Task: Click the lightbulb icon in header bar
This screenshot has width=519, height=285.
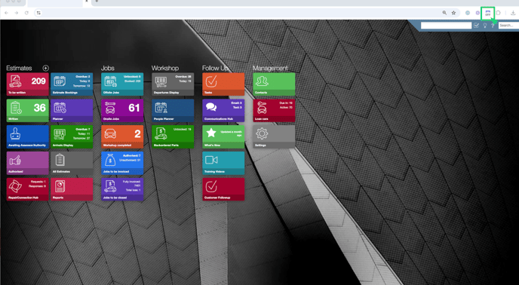Action: (485, 25)
